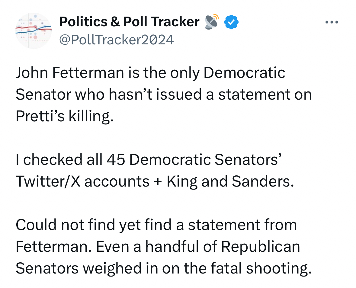The width and height of the screenshot is (356, 288).
Task: Click the phrase "Pretti's killing" in the tweet
Action: (64, 117)
